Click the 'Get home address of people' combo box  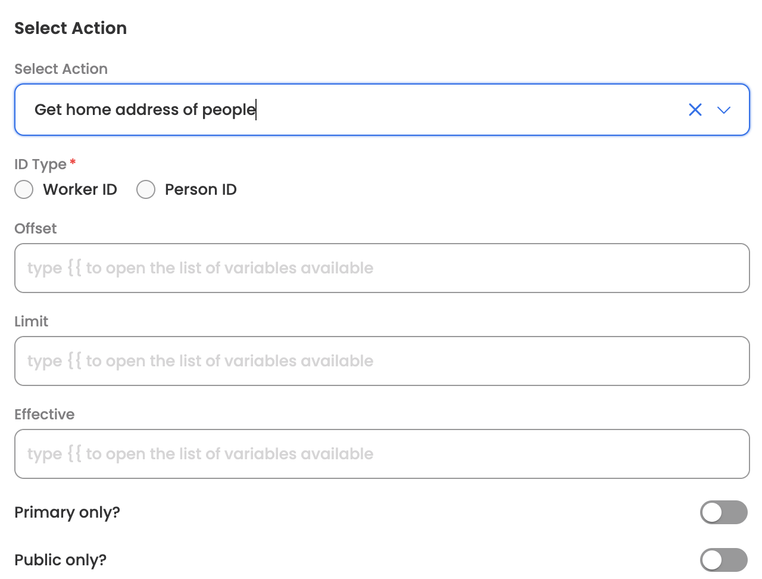[357, 110]
